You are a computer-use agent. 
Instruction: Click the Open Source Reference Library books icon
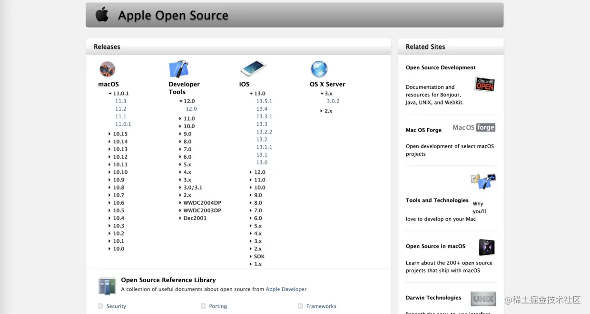click(107, 286)
